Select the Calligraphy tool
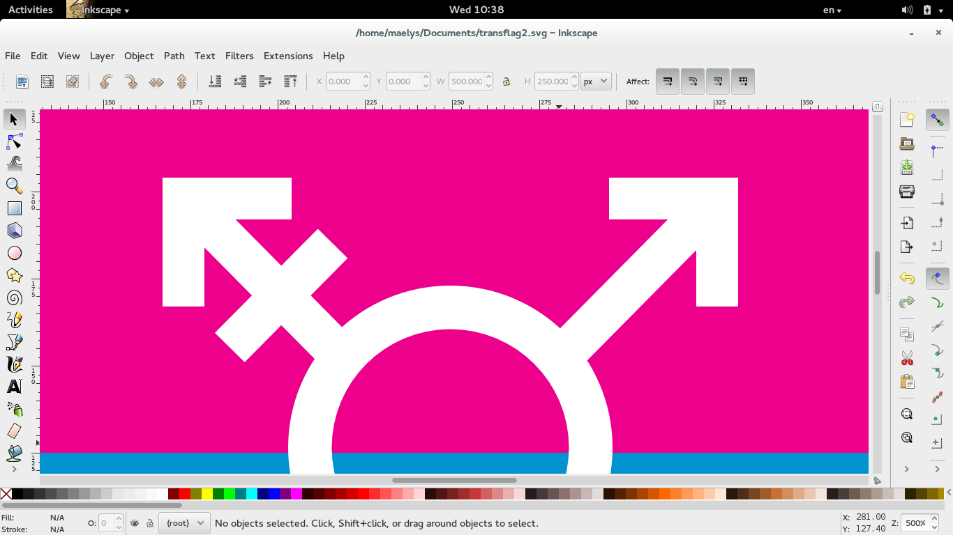Viewport: 953px width, 535px height. [14, 364]
